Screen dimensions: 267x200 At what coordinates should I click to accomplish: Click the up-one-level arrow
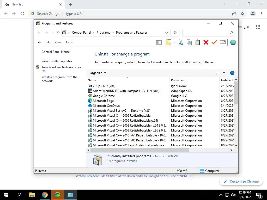(x=58, y=33)
